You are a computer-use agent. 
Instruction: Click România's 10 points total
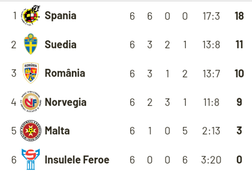click(x=239, y=74)
